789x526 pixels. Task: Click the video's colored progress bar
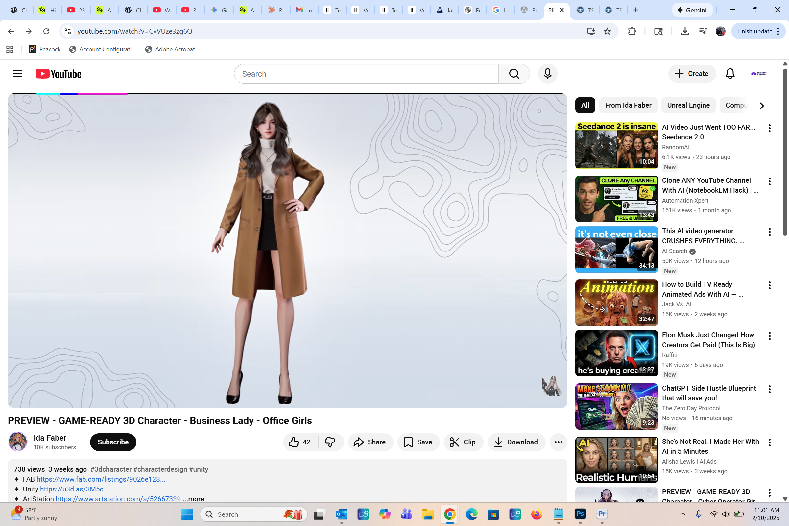tap(82, 94)
